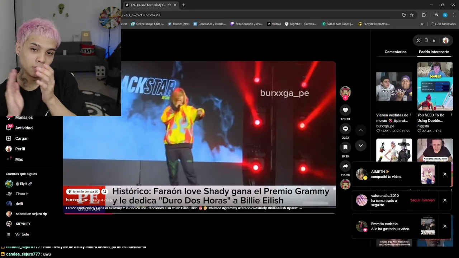Click the #billieeilish hashtag in the caption
Viewport: 459px width, 258px height.
pyautogui.click(x=276, y=208)
